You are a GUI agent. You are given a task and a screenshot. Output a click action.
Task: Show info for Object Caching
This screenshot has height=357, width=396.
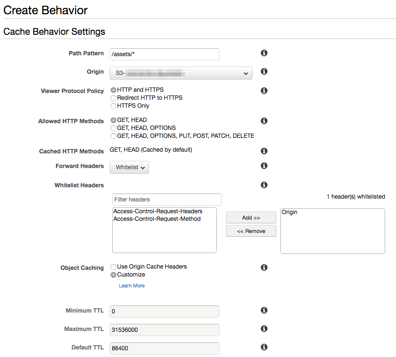click(264, 267)
